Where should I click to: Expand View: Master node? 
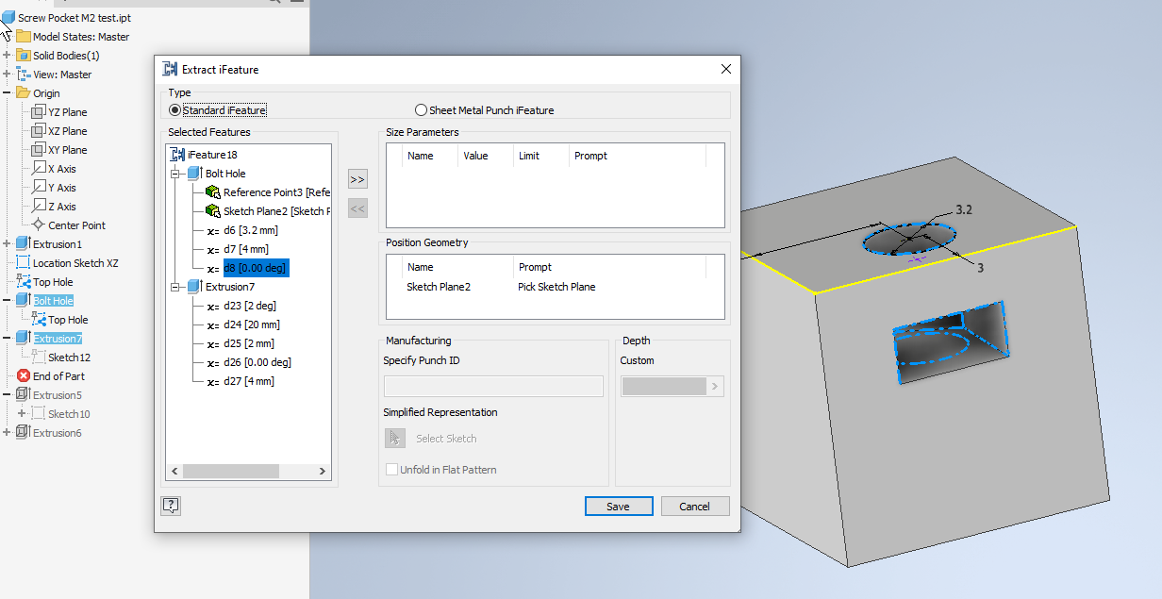click(7, 75)
